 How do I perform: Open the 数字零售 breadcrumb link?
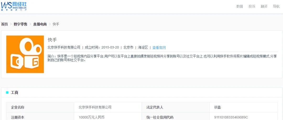pyautogui.click(x=20, y=24)
